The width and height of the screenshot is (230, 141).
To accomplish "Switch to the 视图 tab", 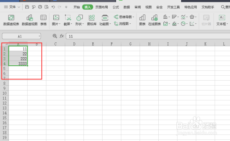I will click(148, 7).
